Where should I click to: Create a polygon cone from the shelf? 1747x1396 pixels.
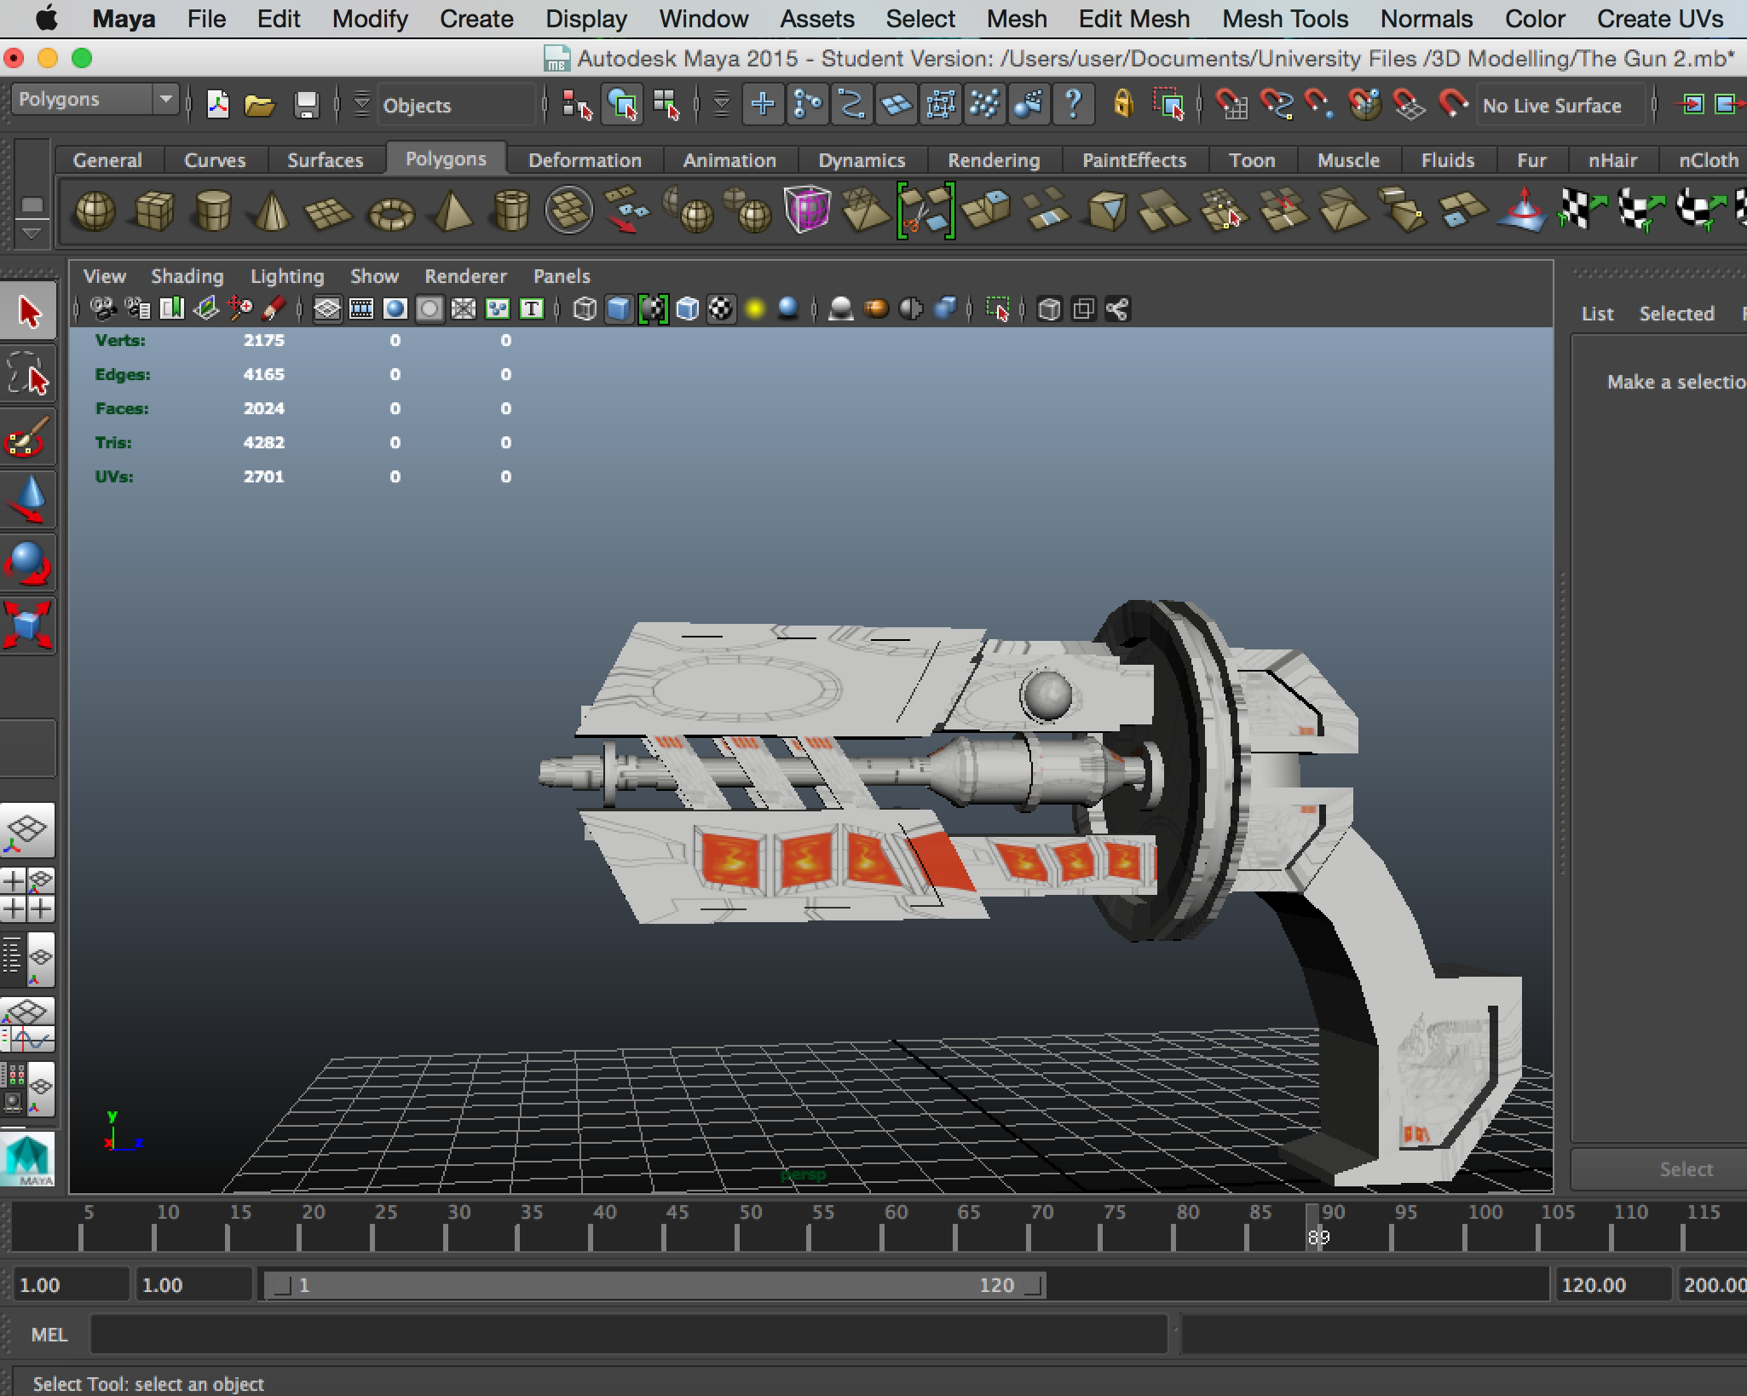pos(271,211)
